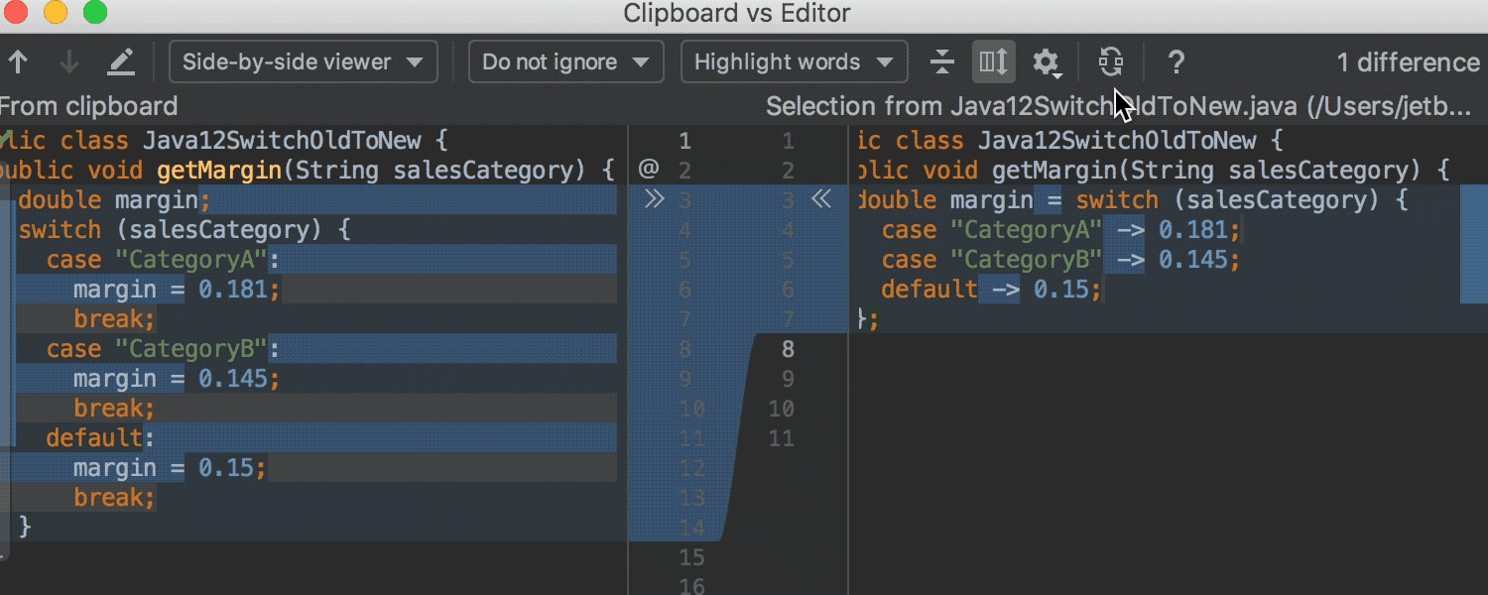
Task: Click the From clipboard panel title
Action: point(89,106)
